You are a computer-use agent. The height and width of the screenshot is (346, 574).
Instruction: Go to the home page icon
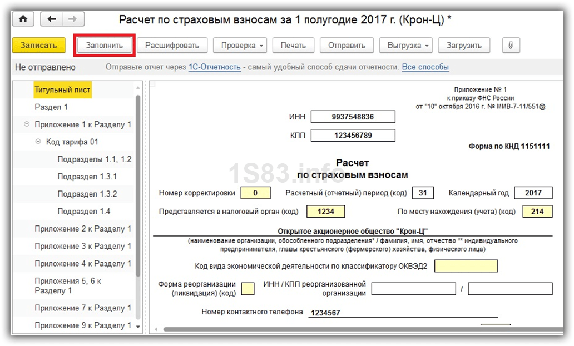23,19
